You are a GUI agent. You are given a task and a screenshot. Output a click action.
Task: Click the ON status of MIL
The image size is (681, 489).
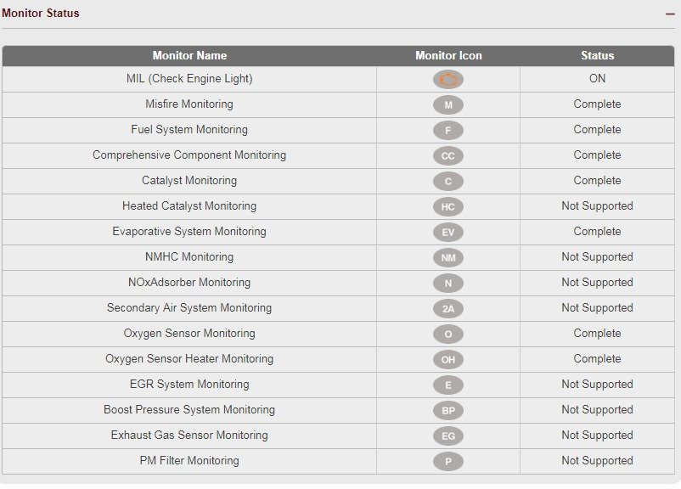(x=597, y=79)
